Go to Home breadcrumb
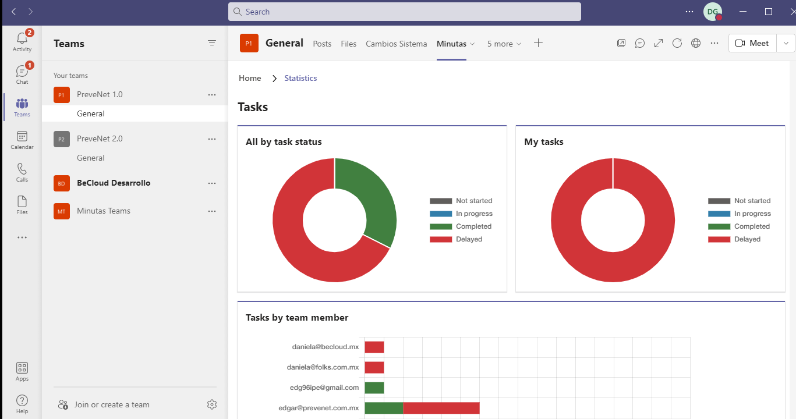 tap(250, 78)
